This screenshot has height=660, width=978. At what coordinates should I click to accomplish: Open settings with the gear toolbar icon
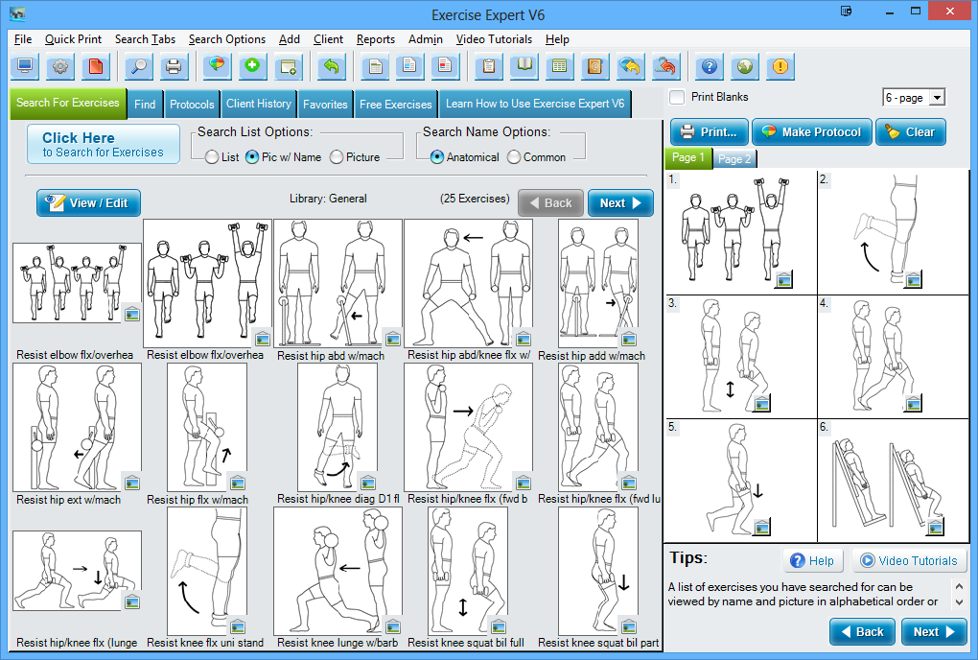pos(60,66)
